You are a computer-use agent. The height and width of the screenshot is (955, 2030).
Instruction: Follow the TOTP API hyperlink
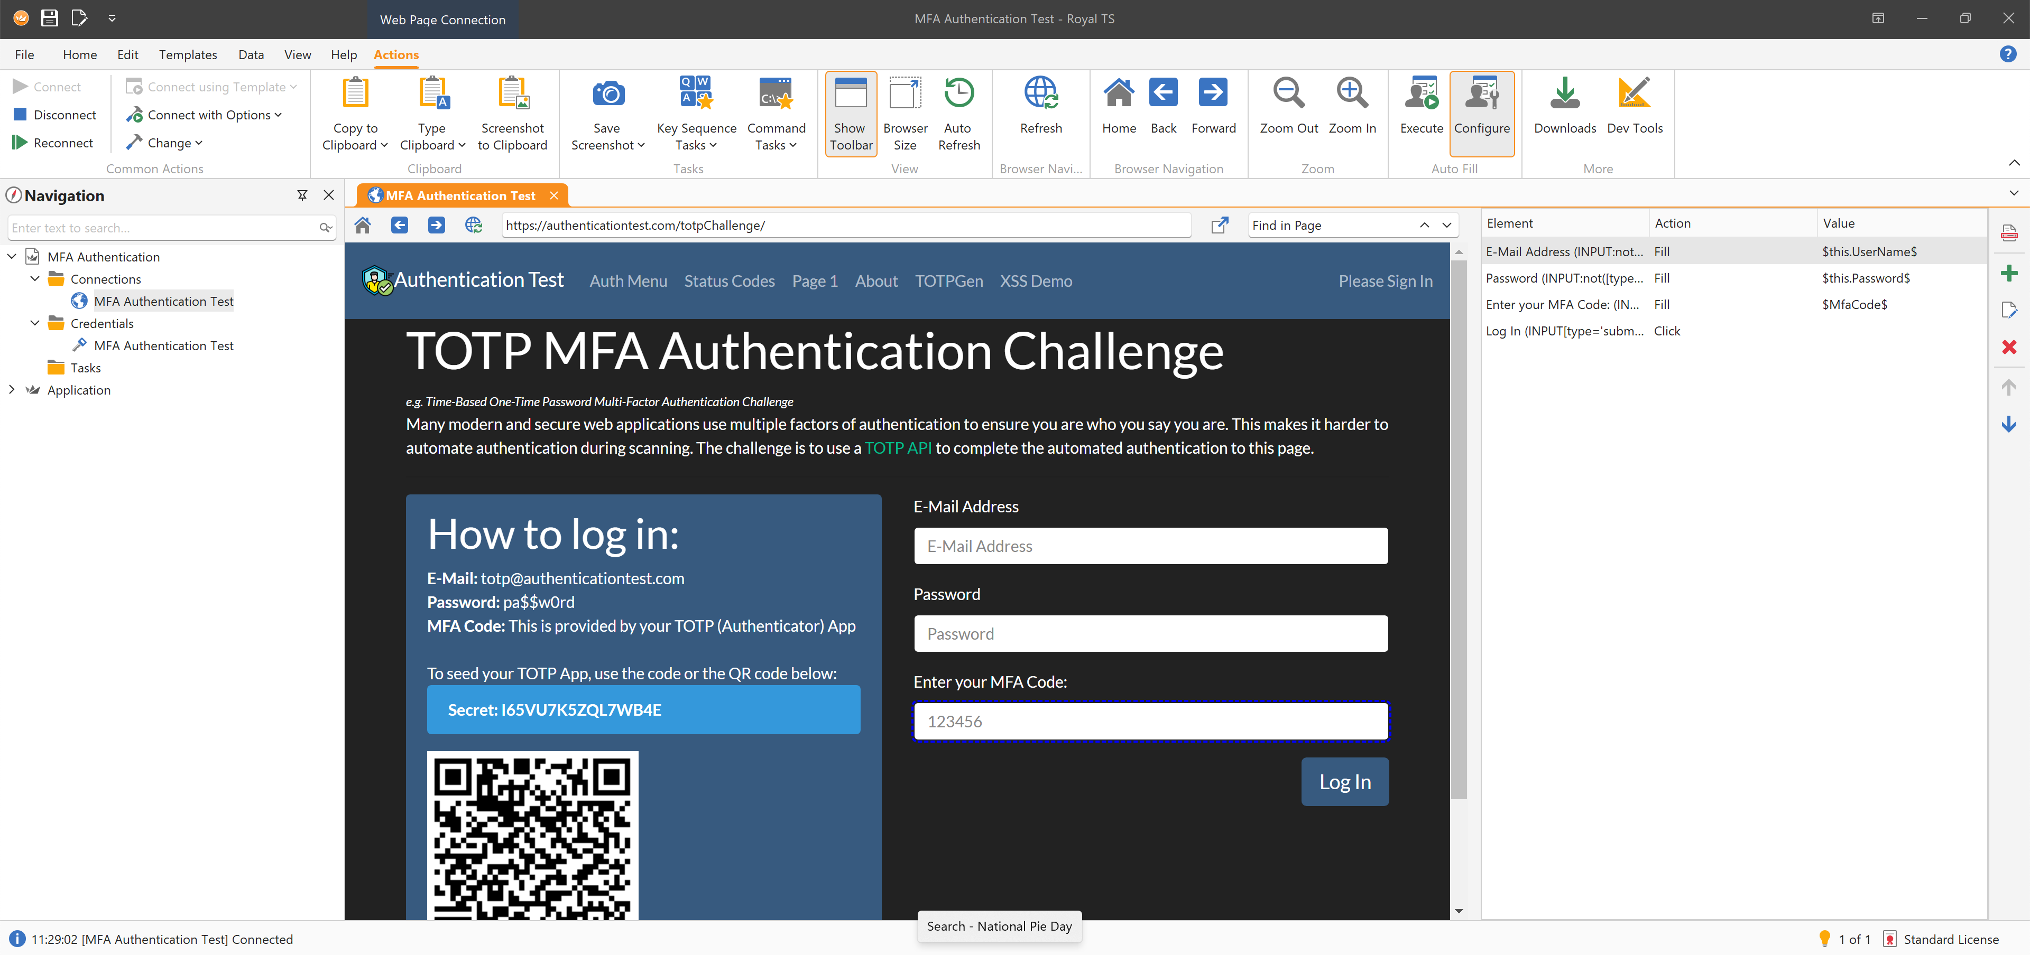pyautogui.click(x=898, y=448)
